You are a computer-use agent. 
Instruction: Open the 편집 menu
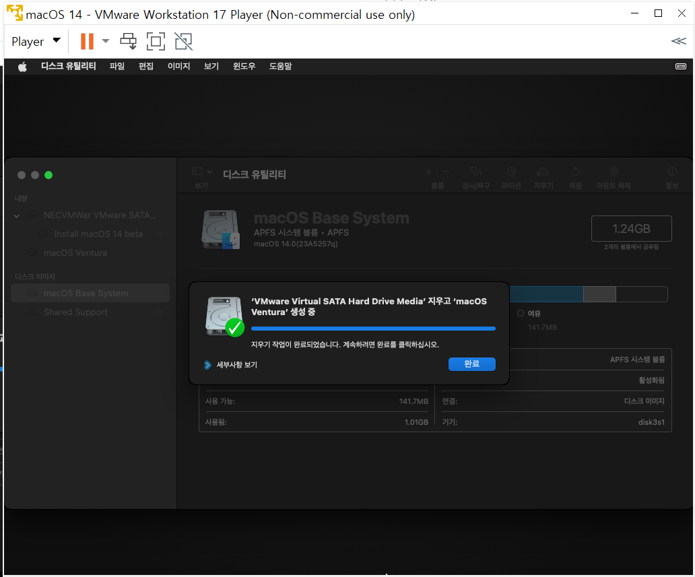pyautogui.click(x=146, y=66)
